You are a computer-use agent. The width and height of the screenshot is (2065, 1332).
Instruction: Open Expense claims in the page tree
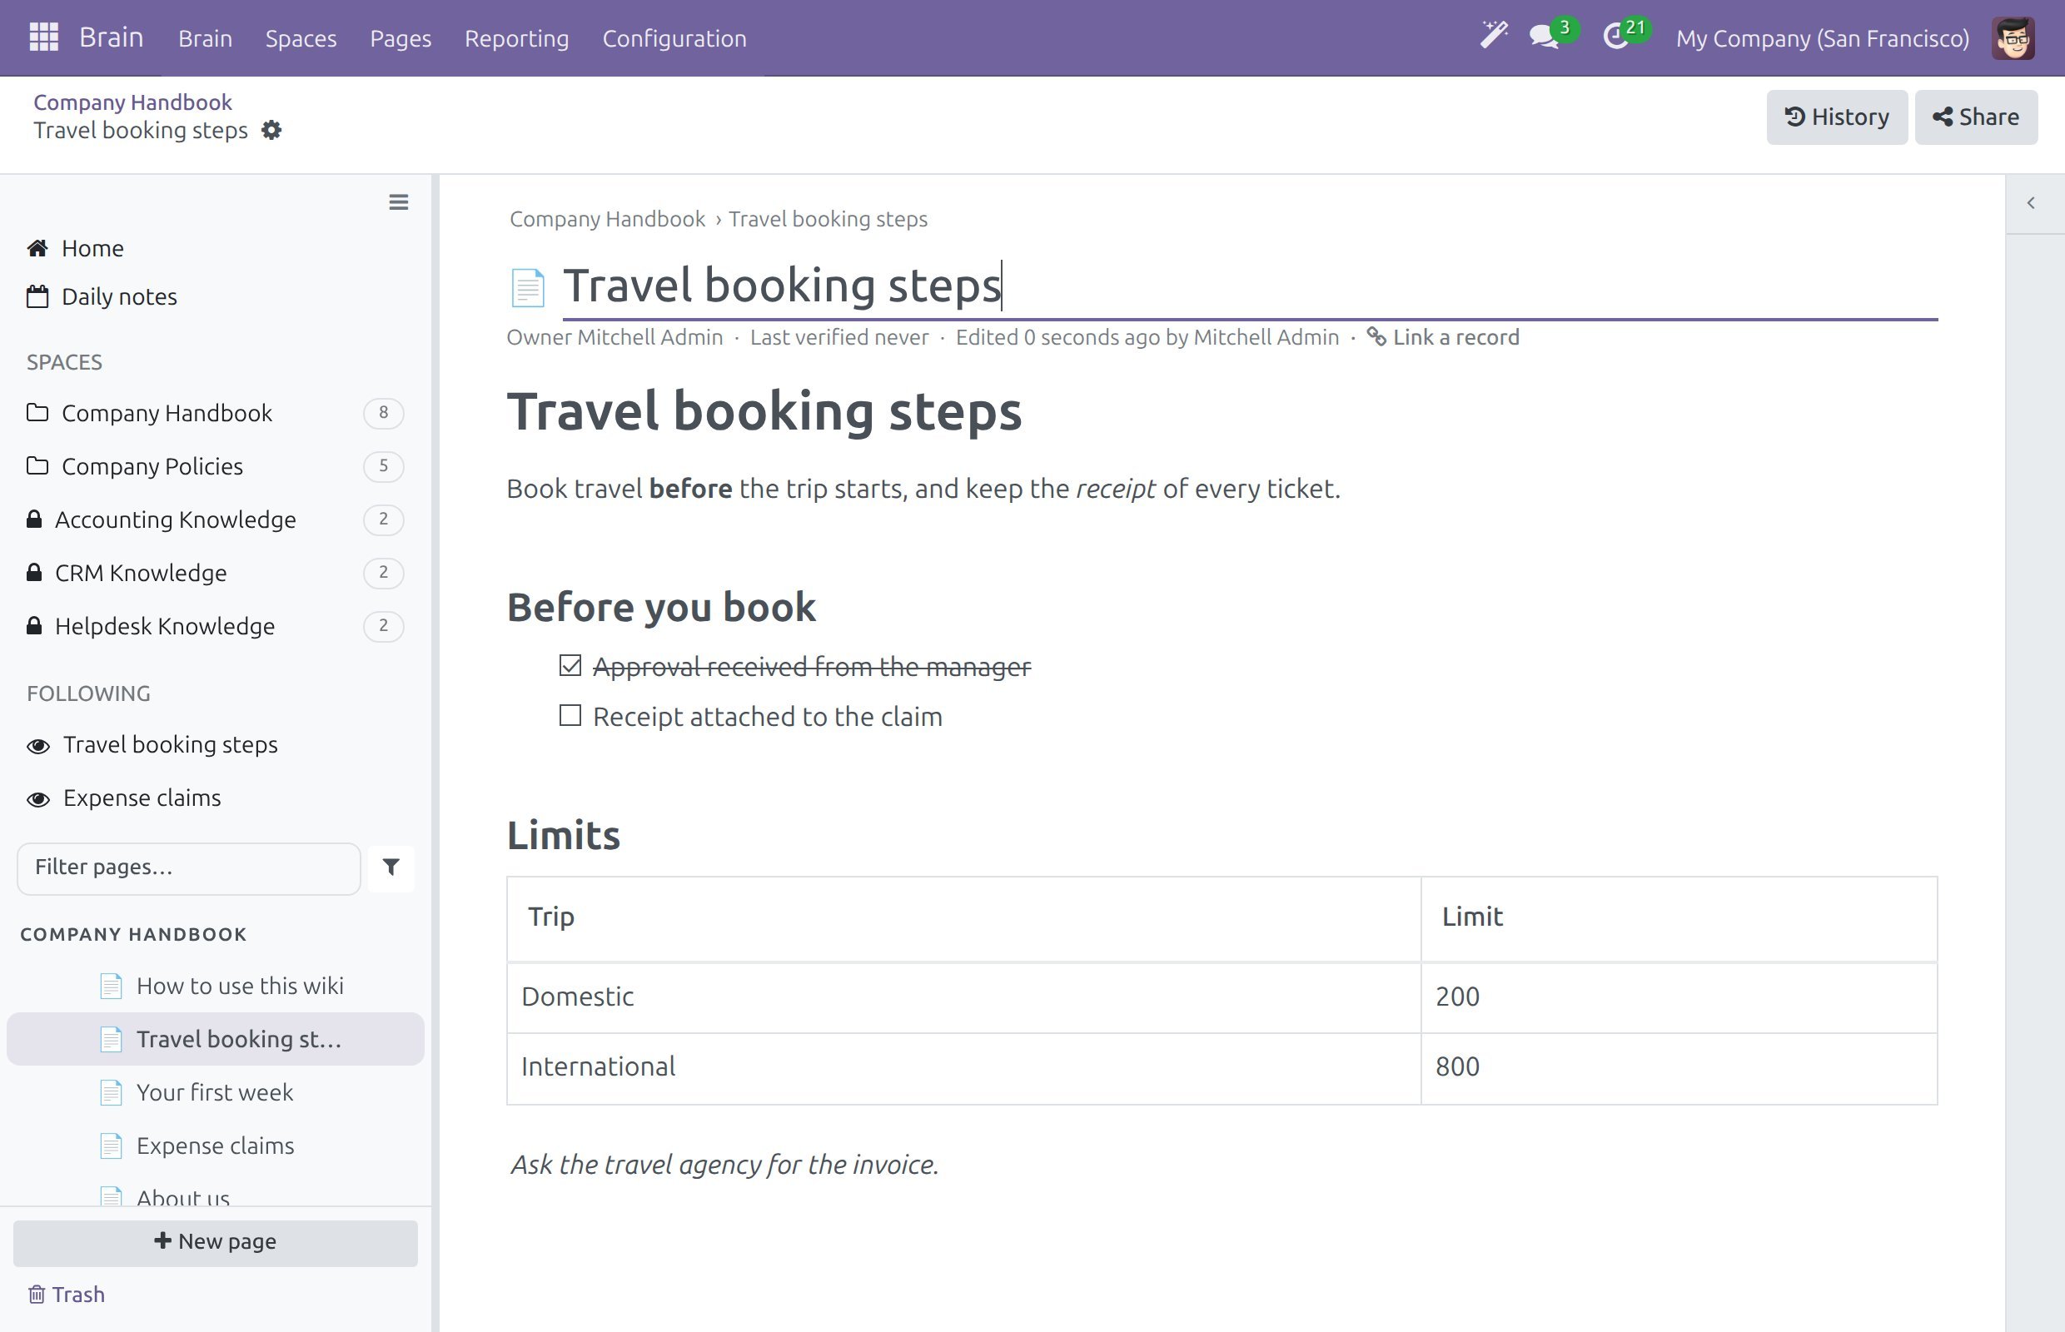click(216, 1146)
